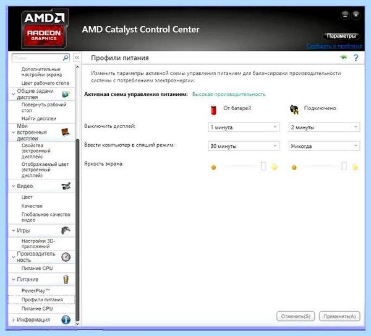Click the AMD Radeon Graphics logo

(x=44, y=28)
